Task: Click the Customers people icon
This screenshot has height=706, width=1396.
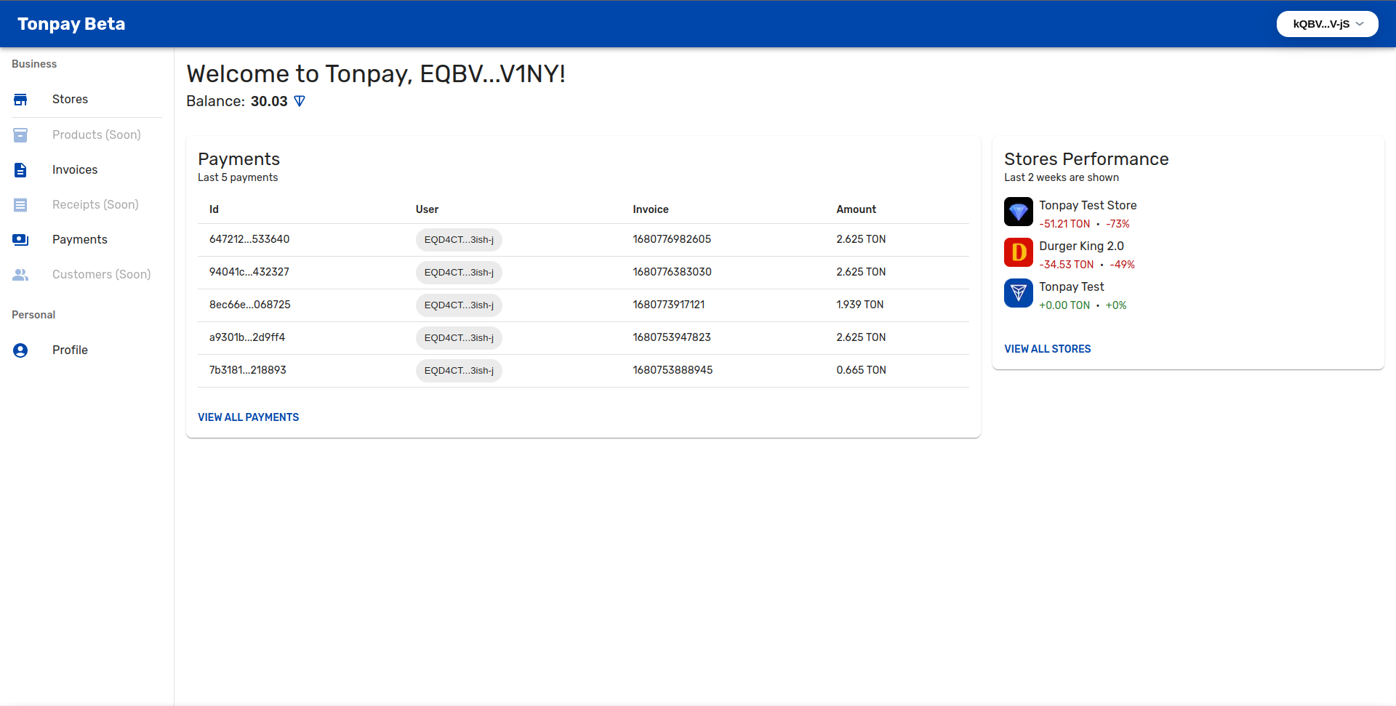Action: coord(20,274)
